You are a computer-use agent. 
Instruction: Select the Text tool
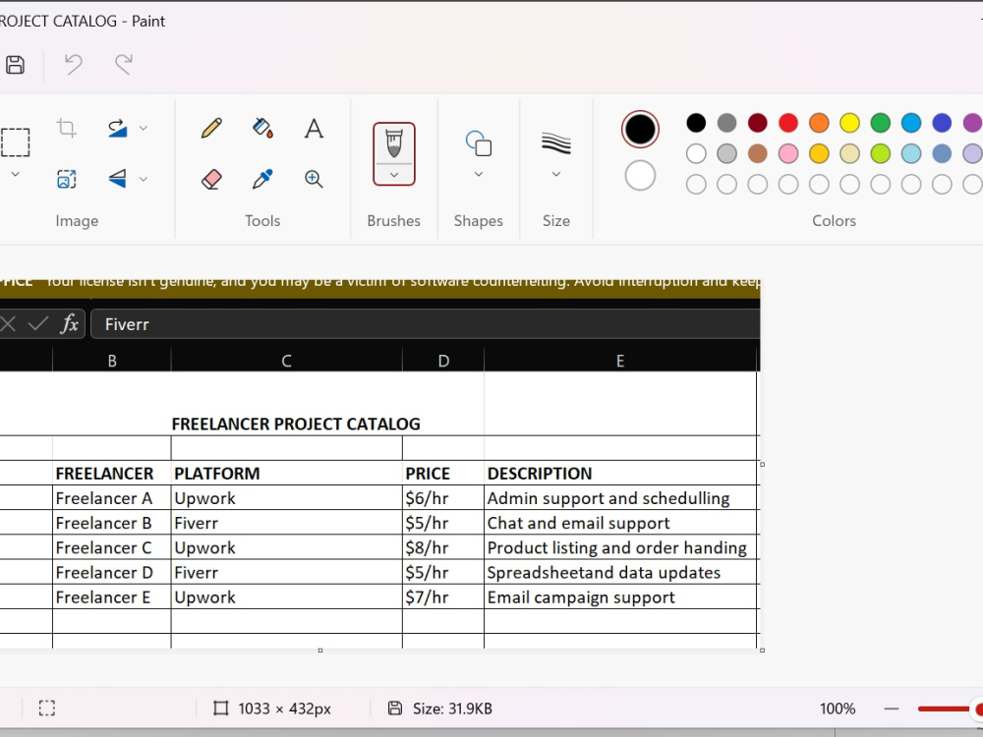tap(315, 129)
